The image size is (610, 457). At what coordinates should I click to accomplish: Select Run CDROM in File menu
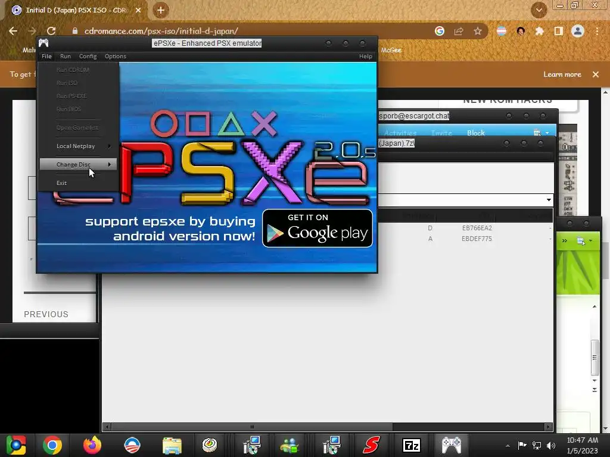point(79,70)
